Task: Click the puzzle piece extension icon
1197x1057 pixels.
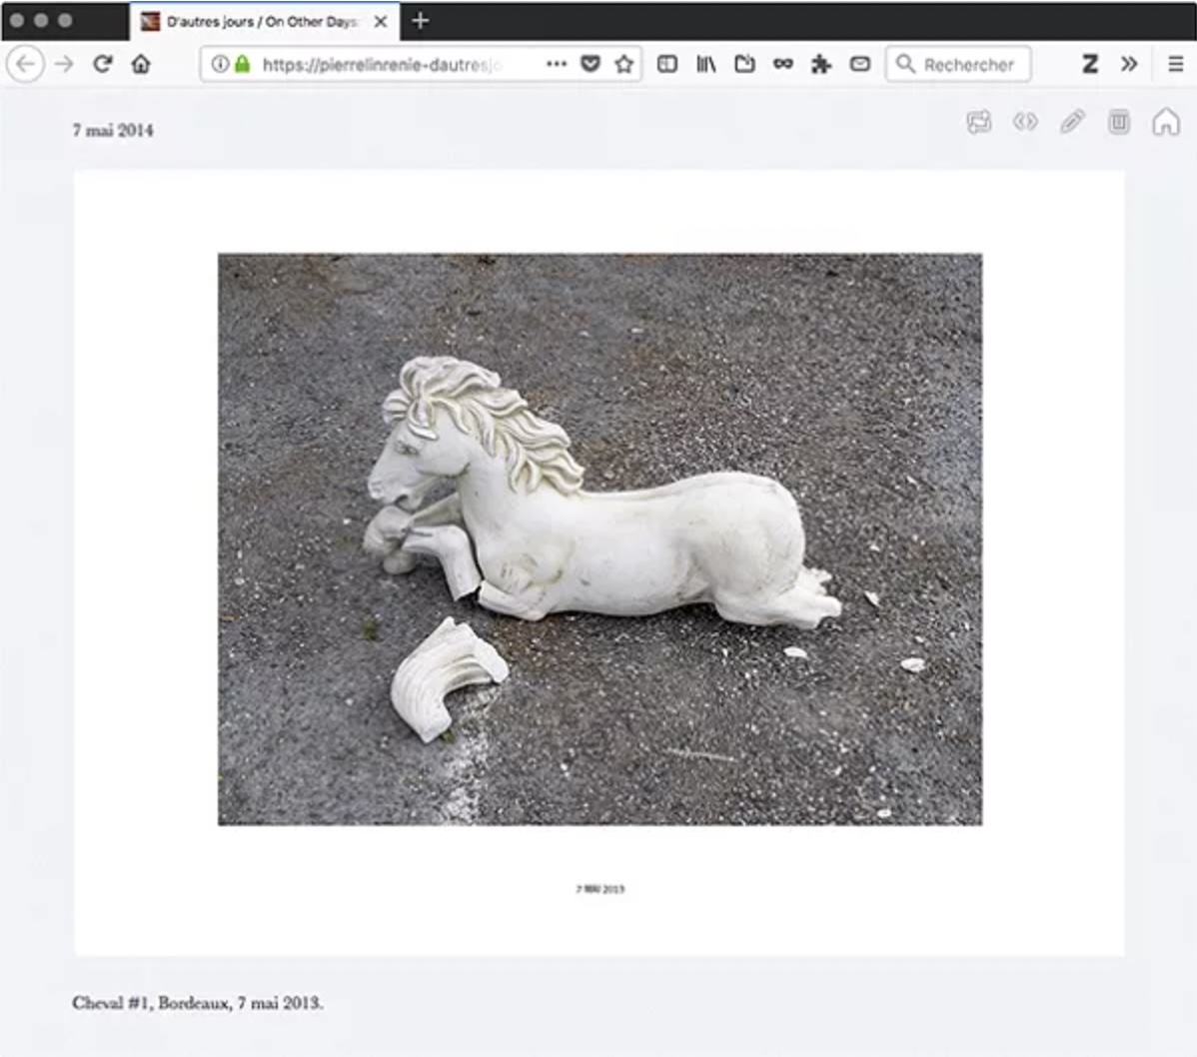Action: point(821,64)
